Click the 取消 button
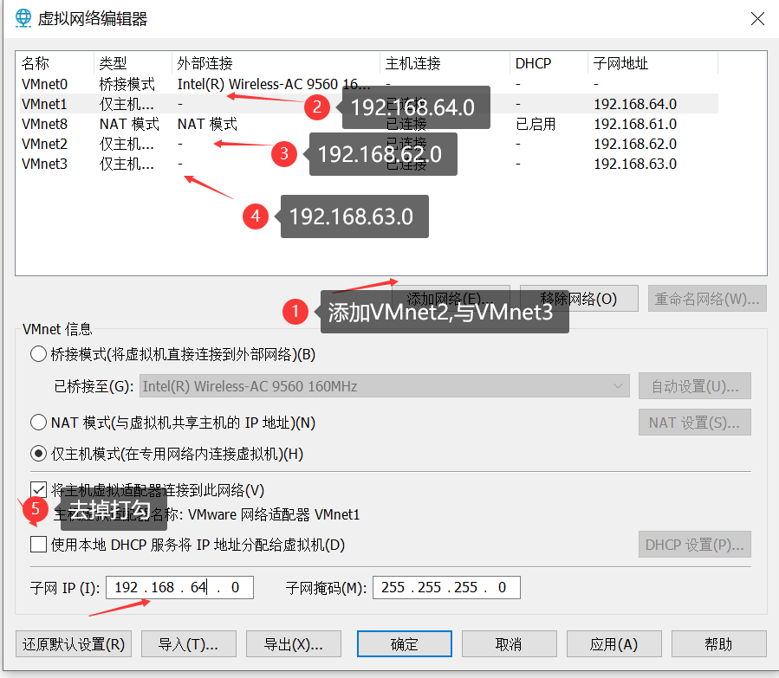 (510, 643)
